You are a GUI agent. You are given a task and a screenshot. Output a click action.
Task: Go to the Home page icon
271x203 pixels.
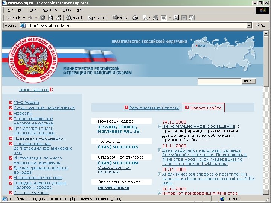[x=59, y=18]
